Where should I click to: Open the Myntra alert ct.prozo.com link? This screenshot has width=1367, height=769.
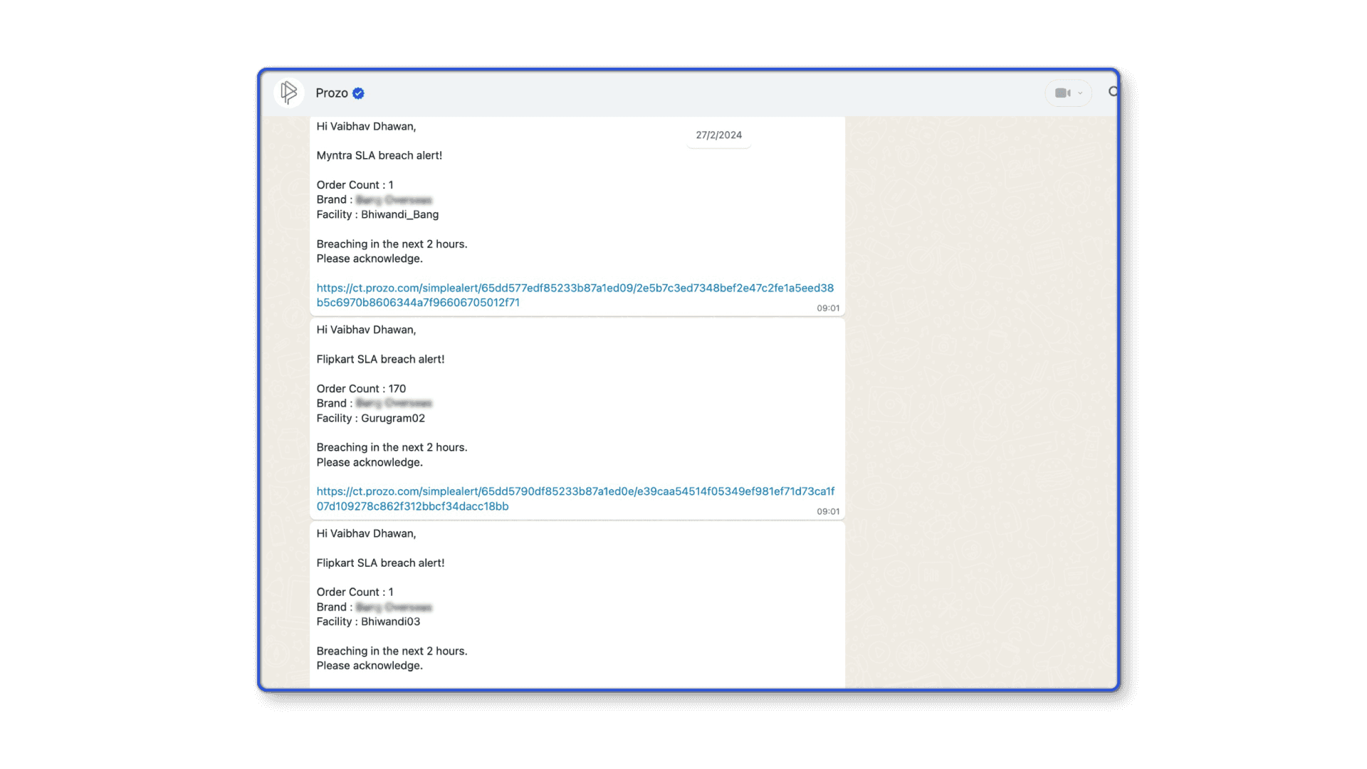pyautogui.click(x=575, y=295)
